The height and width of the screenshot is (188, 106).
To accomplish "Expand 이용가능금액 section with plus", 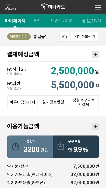I will (95, 126).
